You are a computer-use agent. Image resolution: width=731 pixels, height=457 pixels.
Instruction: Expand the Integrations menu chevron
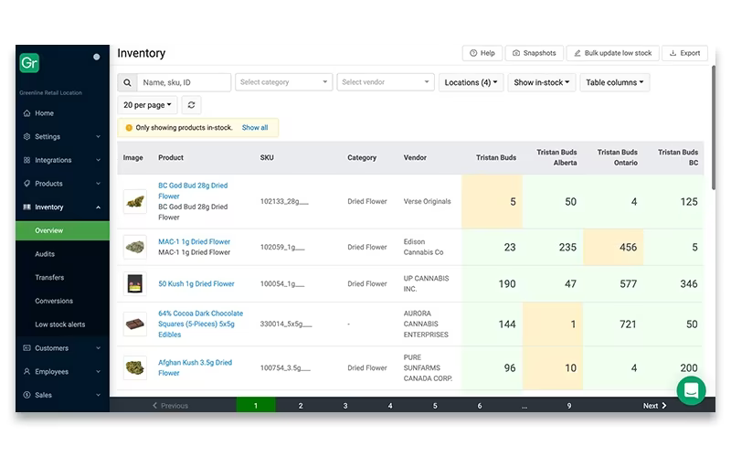(98, 160)
